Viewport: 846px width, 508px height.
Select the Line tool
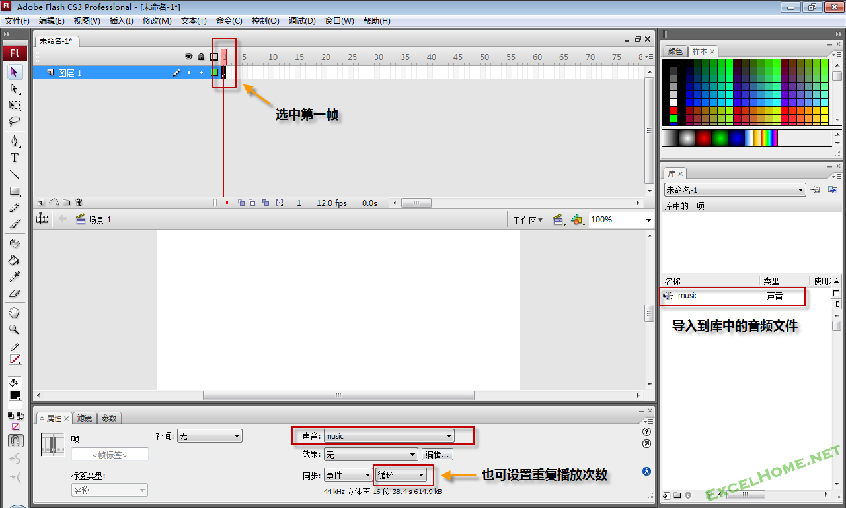(x=15, y=174)
